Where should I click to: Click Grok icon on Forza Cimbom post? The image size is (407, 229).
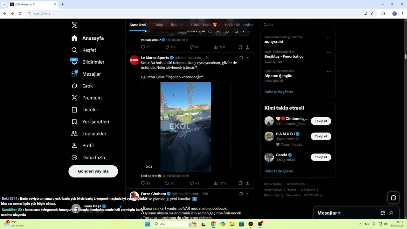pyautogui.click(x=241, y=194)
